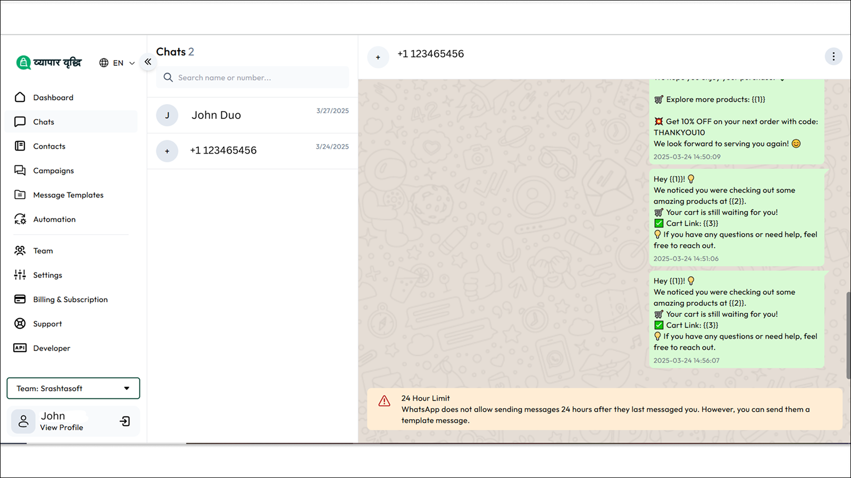Switch to the Settings menu item
The width and height of the screenshot is (851, 478).
pyautogui.click(x=47, y=275)
